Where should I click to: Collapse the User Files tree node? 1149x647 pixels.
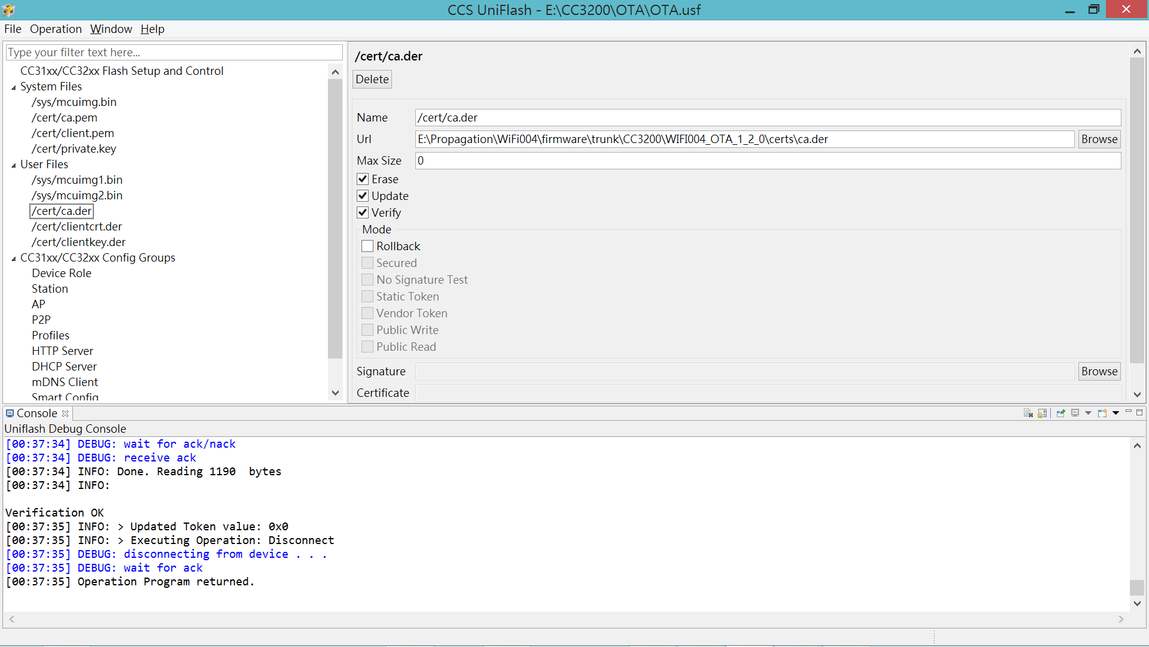click(x=14, y=165)
